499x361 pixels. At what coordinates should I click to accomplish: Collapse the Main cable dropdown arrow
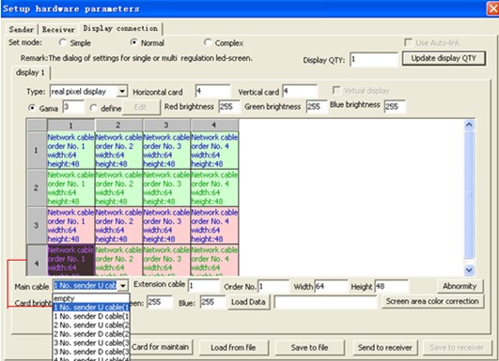(123, 286)
